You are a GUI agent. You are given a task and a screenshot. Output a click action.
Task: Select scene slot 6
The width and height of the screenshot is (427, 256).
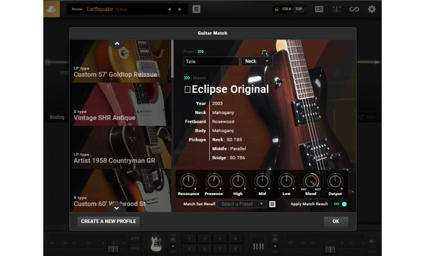[204, 248]
